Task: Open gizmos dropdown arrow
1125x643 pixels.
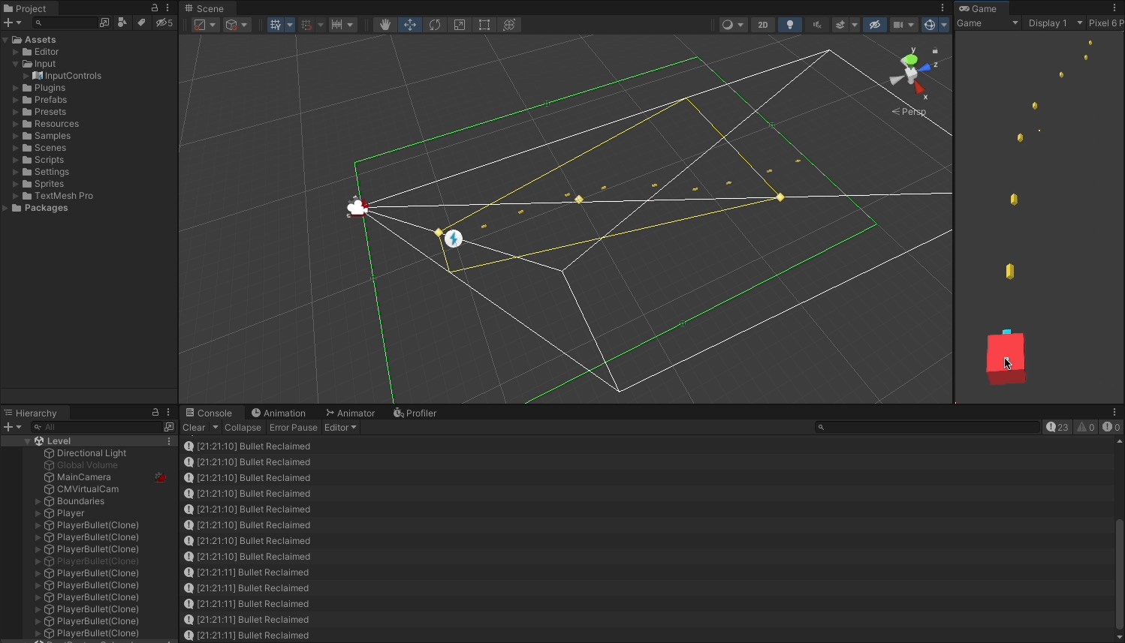Action: [x=944, y=25]
